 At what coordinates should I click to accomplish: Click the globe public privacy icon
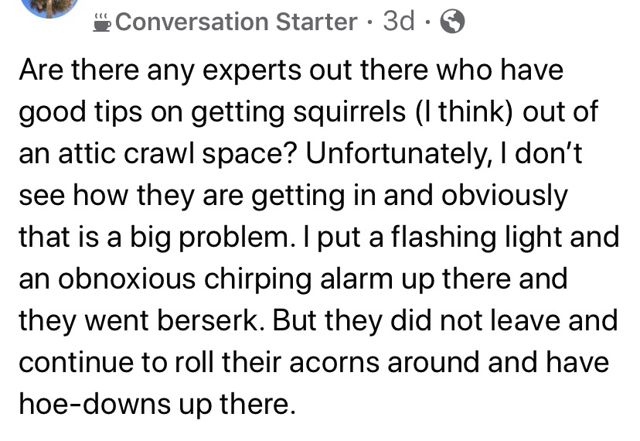(451, 22)
